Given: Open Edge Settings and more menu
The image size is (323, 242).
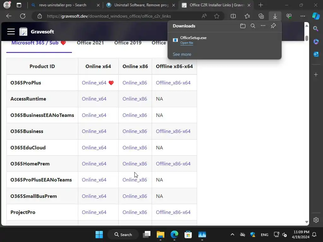Looking at the screenshot, I should coord(302,16).
